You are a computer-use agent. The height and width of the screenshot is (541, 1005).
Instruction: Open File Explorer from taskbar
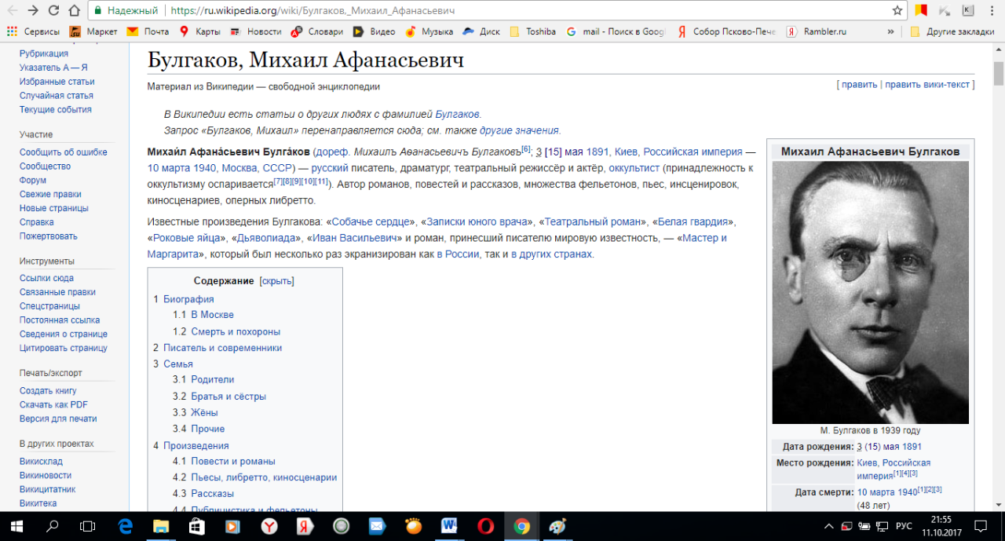tap(161, 526)
